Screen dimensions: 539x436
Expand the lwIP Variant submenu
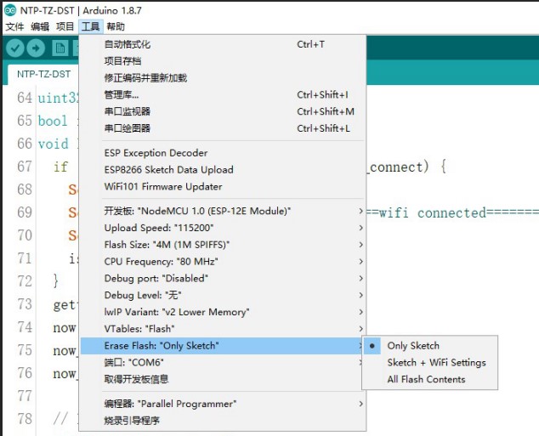223,312
